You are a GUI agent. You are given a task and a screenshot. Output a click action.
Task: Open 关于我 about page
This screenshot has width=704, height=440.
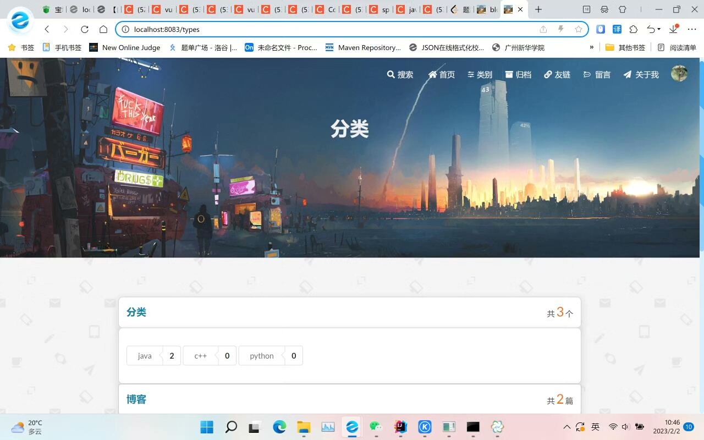click(x=641, y=75)
